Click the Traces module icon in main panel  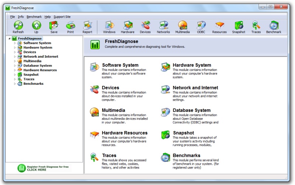coord(94,157)
